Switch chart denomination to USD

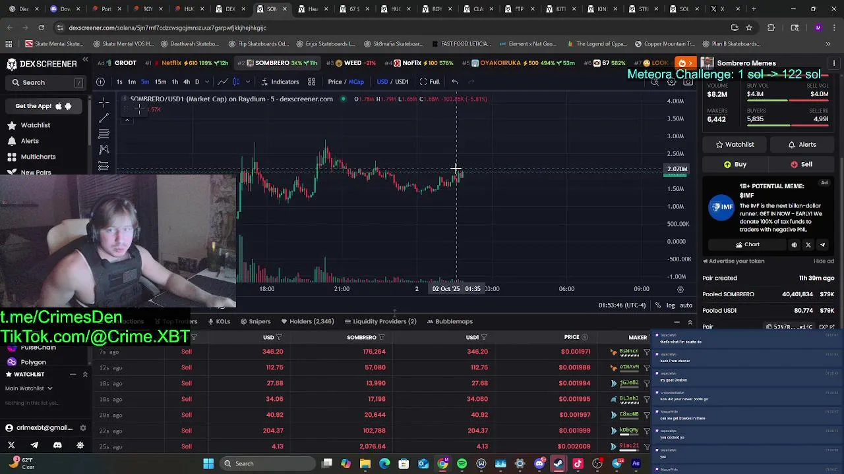(382, 82)
